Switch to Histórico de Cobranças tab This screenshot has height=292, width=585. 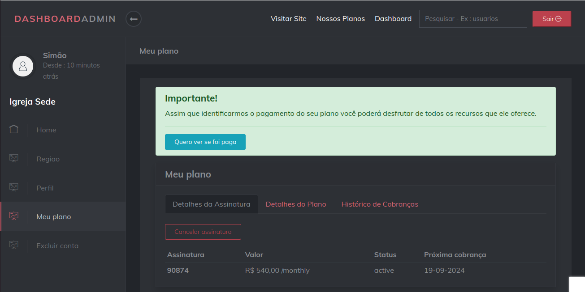point(380,204)
